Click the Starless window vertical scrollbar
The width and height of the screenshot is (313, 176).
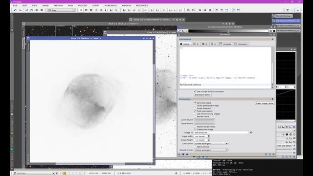(154, 99)
